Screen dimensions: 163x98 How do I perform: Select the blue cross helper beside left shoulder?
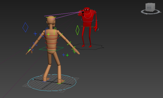tap(35, 34)
